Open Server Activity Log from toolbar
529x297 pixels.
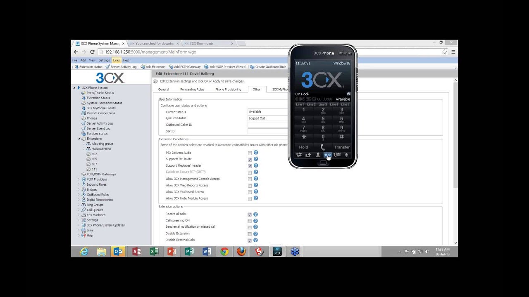(121, 67)
